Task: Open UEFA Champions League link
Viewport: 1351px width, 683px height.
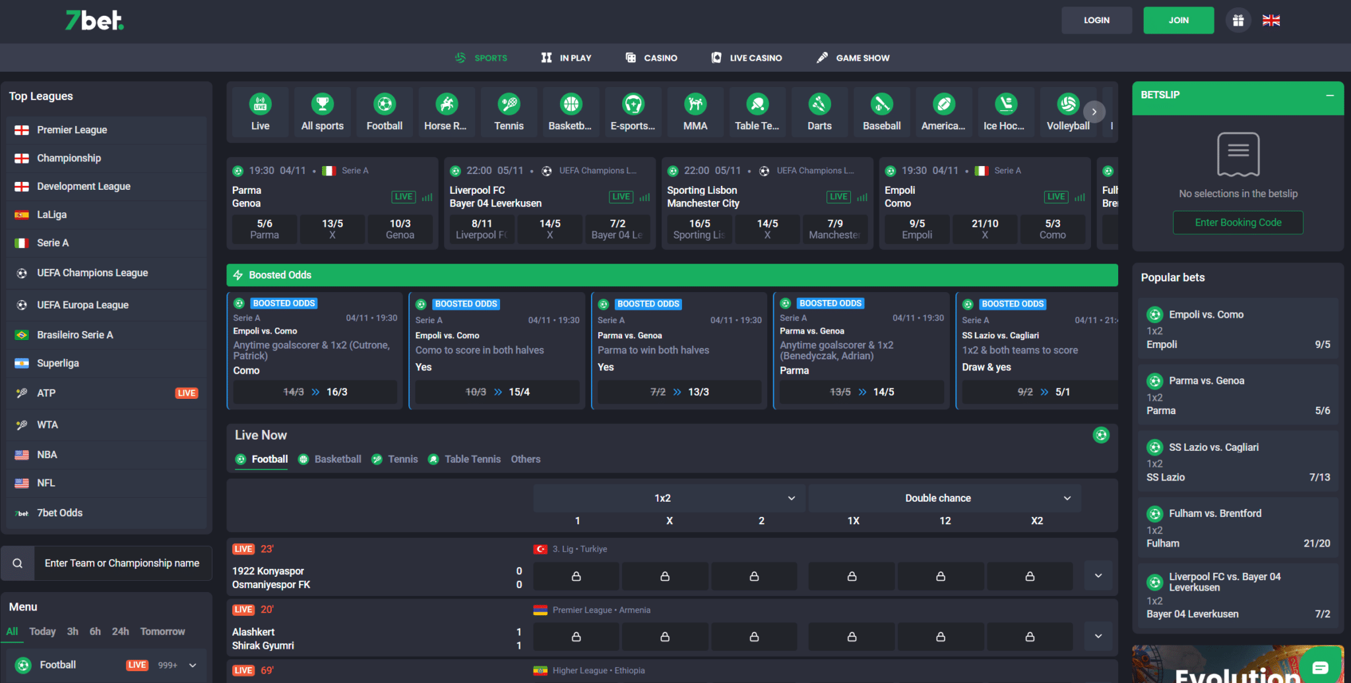Action: pos(106,273)
